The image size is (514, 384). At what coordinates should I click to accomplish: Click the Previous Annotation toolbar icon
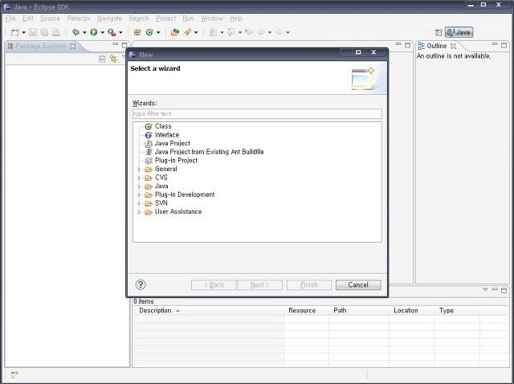coord(231,32)
